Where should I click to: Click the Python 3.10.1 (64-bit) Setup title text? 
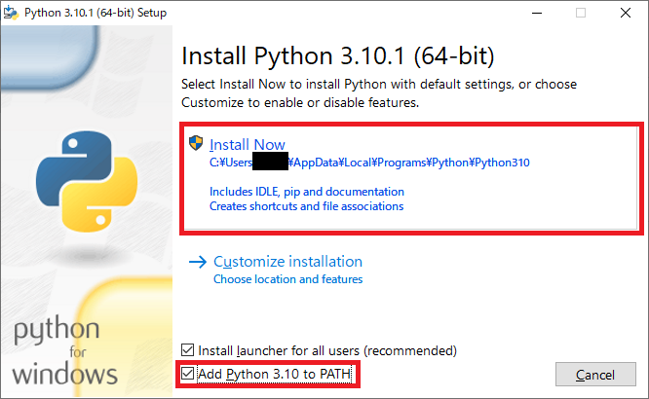click(95, 13)
